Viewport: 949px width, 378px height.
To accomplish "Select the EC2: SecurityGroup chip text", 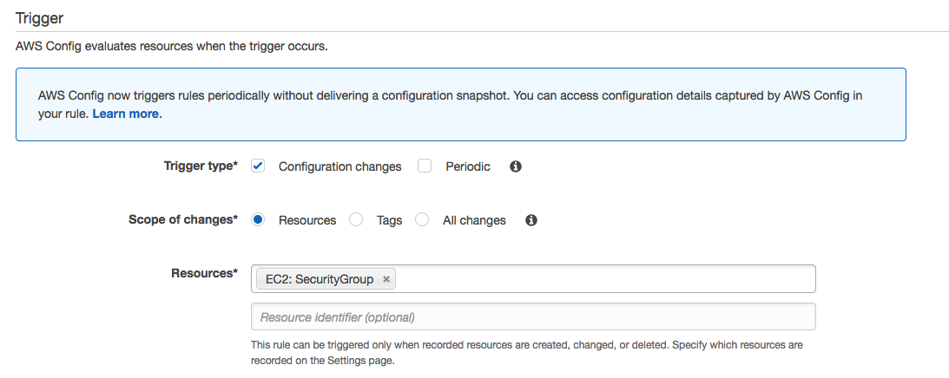I will click(x=320, y=279).
